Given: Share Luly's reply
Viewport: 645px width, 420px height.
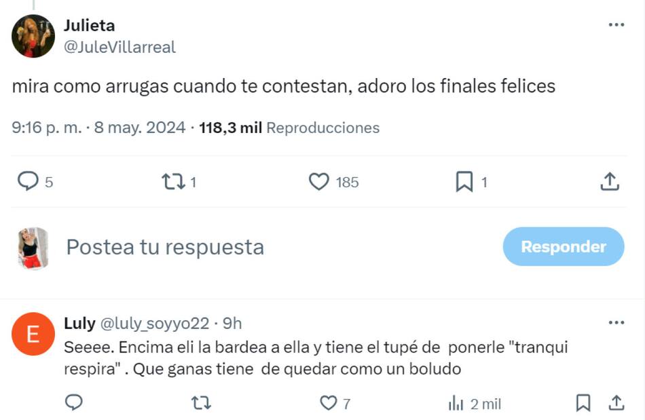Looking at the screenshot, I should [x=616, y=403].
